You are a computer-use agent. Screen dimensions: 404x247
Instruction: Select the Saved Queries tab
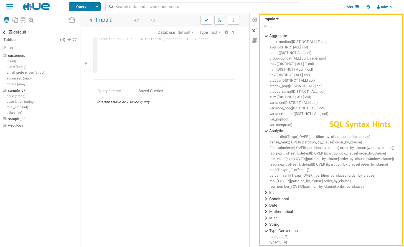[151, 91]
